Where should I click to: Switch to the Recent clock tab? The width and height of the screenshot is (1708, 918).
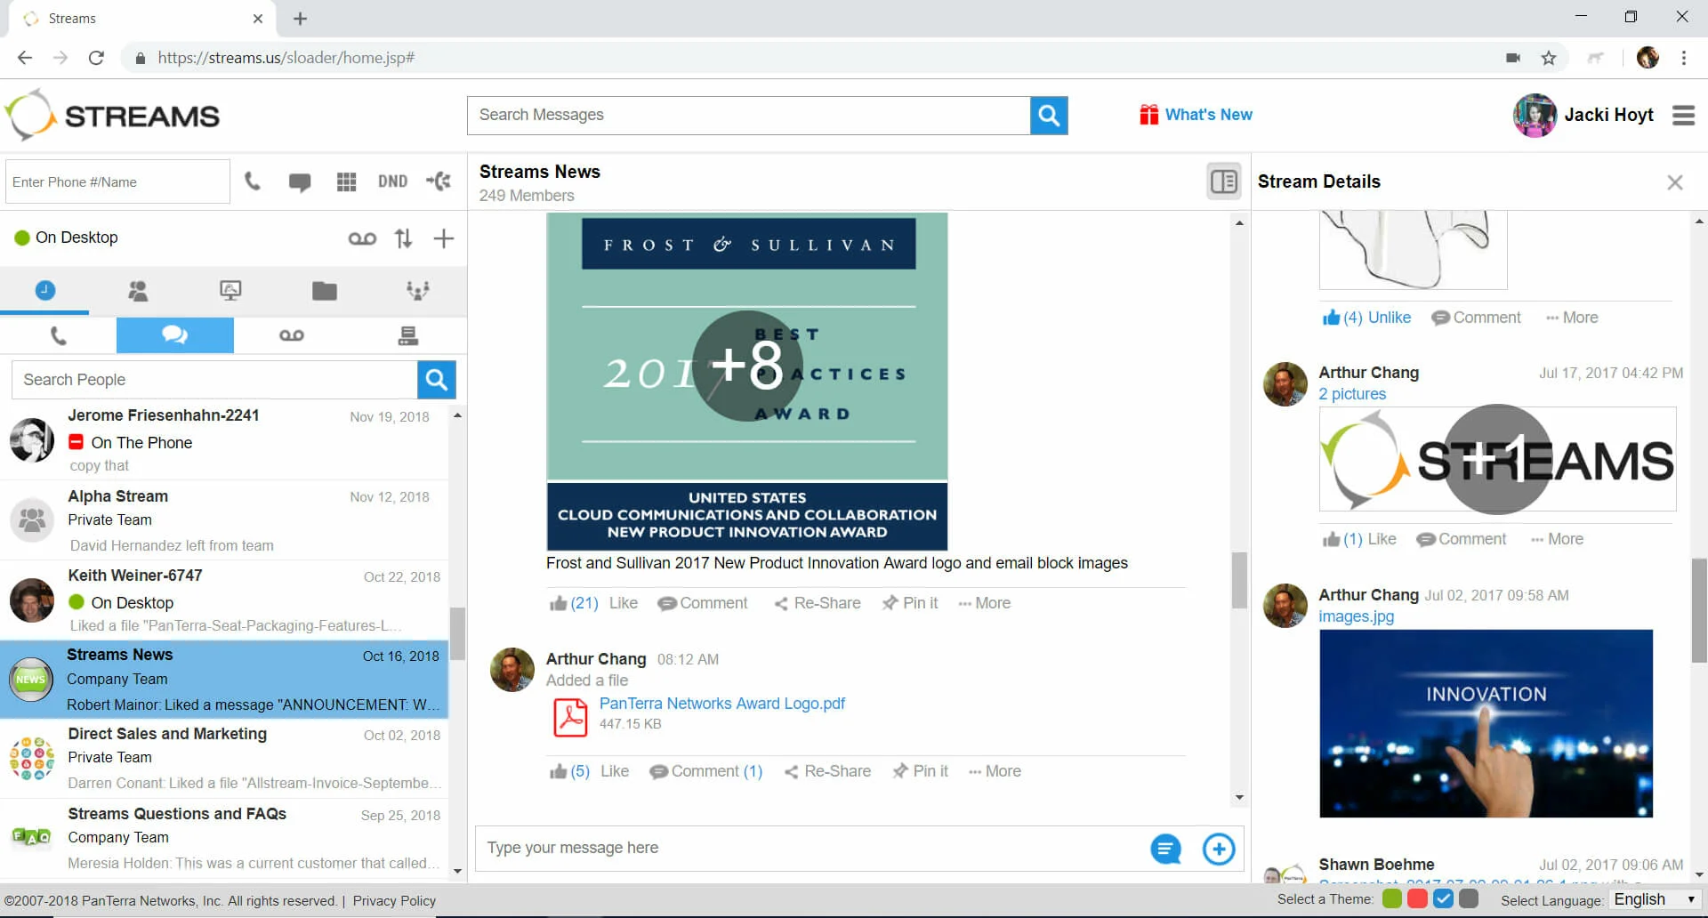tap(44, 290)
